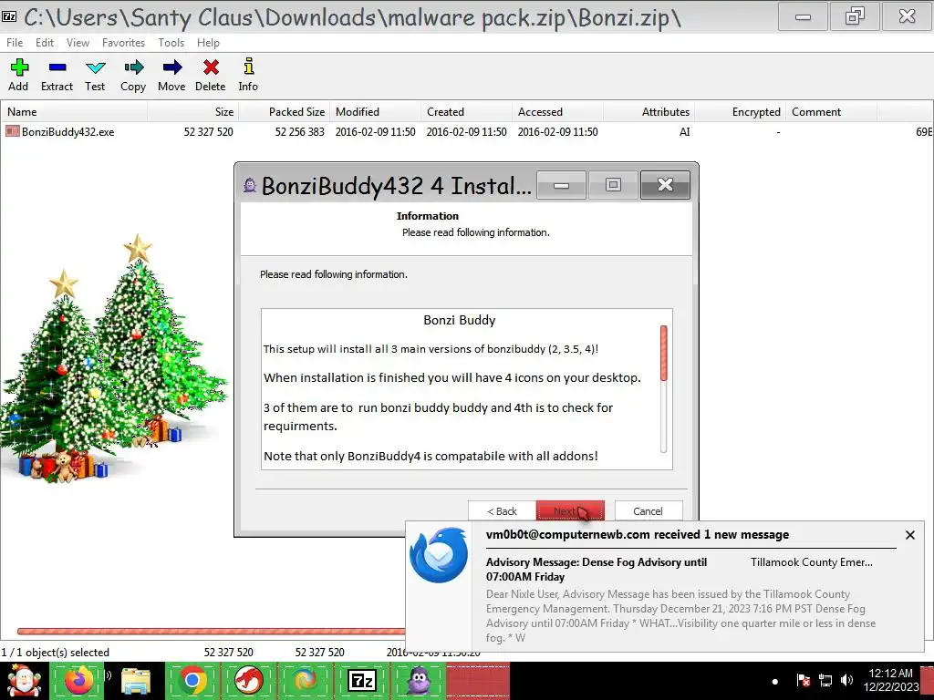934x700 pixels.
Task: Open the Help menu
Action: 209,43
